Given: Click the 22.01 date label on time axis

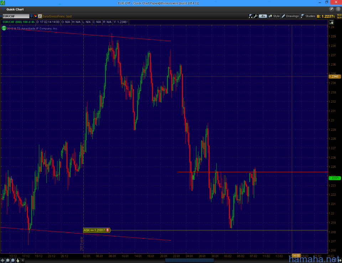Looking at the screenshot, I should click(176, 256).
